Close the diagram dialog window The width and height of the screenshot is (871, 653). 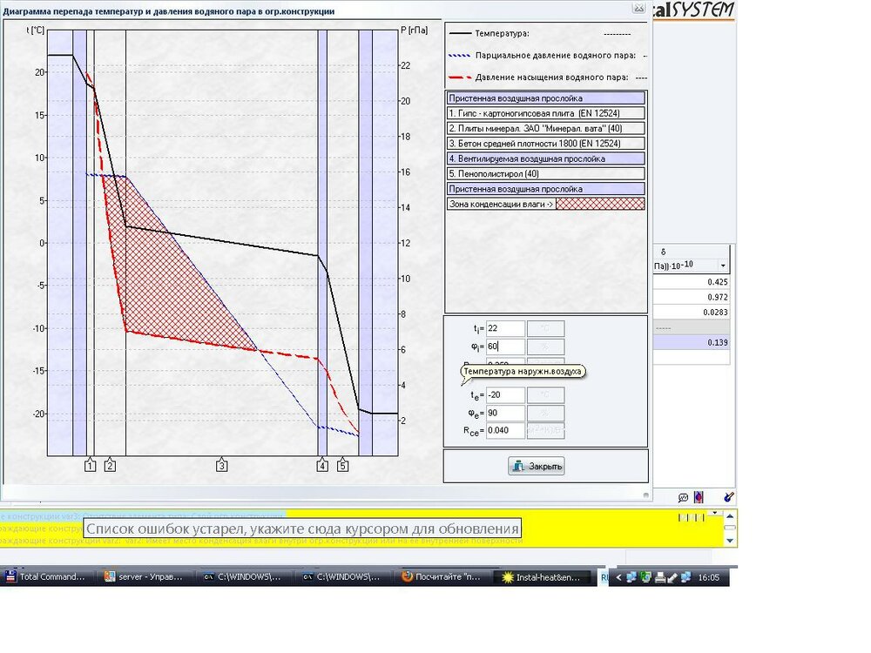tap(638, 9)
